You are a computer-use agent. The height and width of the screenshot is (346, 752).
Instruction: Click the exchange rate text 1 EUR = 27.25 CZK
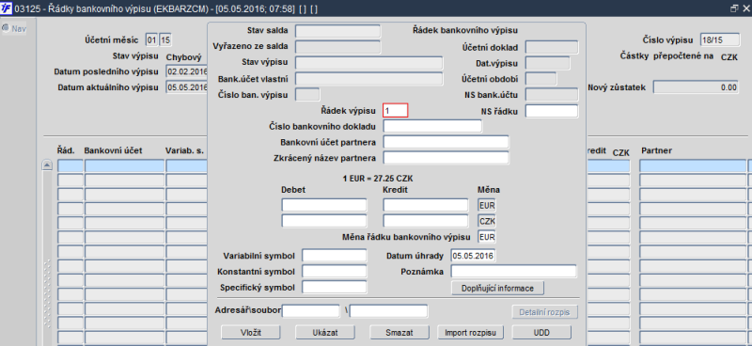click(x=378, y=179)
